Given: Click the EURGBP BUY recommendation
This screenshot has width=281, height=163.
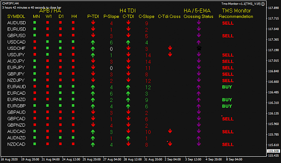Looking at the screenshot, I should click(227, 106).
